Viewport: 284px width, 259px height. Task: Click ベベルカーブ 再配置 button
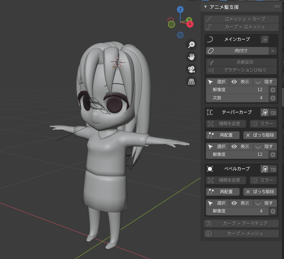point(223,192)
